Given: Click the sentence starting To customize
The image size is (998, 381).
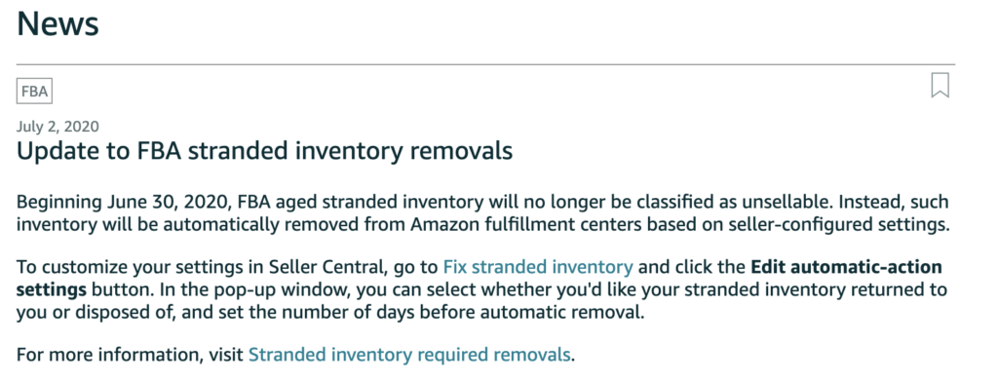Looking at the screenshot, I should click(481, 290).
